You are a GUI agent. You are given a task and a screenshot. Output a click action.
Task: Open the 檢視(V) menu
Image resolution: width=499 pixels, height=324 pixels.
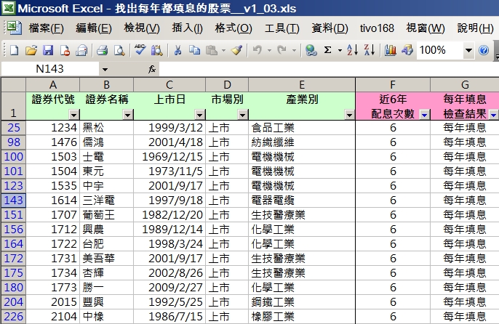(142, 28)
